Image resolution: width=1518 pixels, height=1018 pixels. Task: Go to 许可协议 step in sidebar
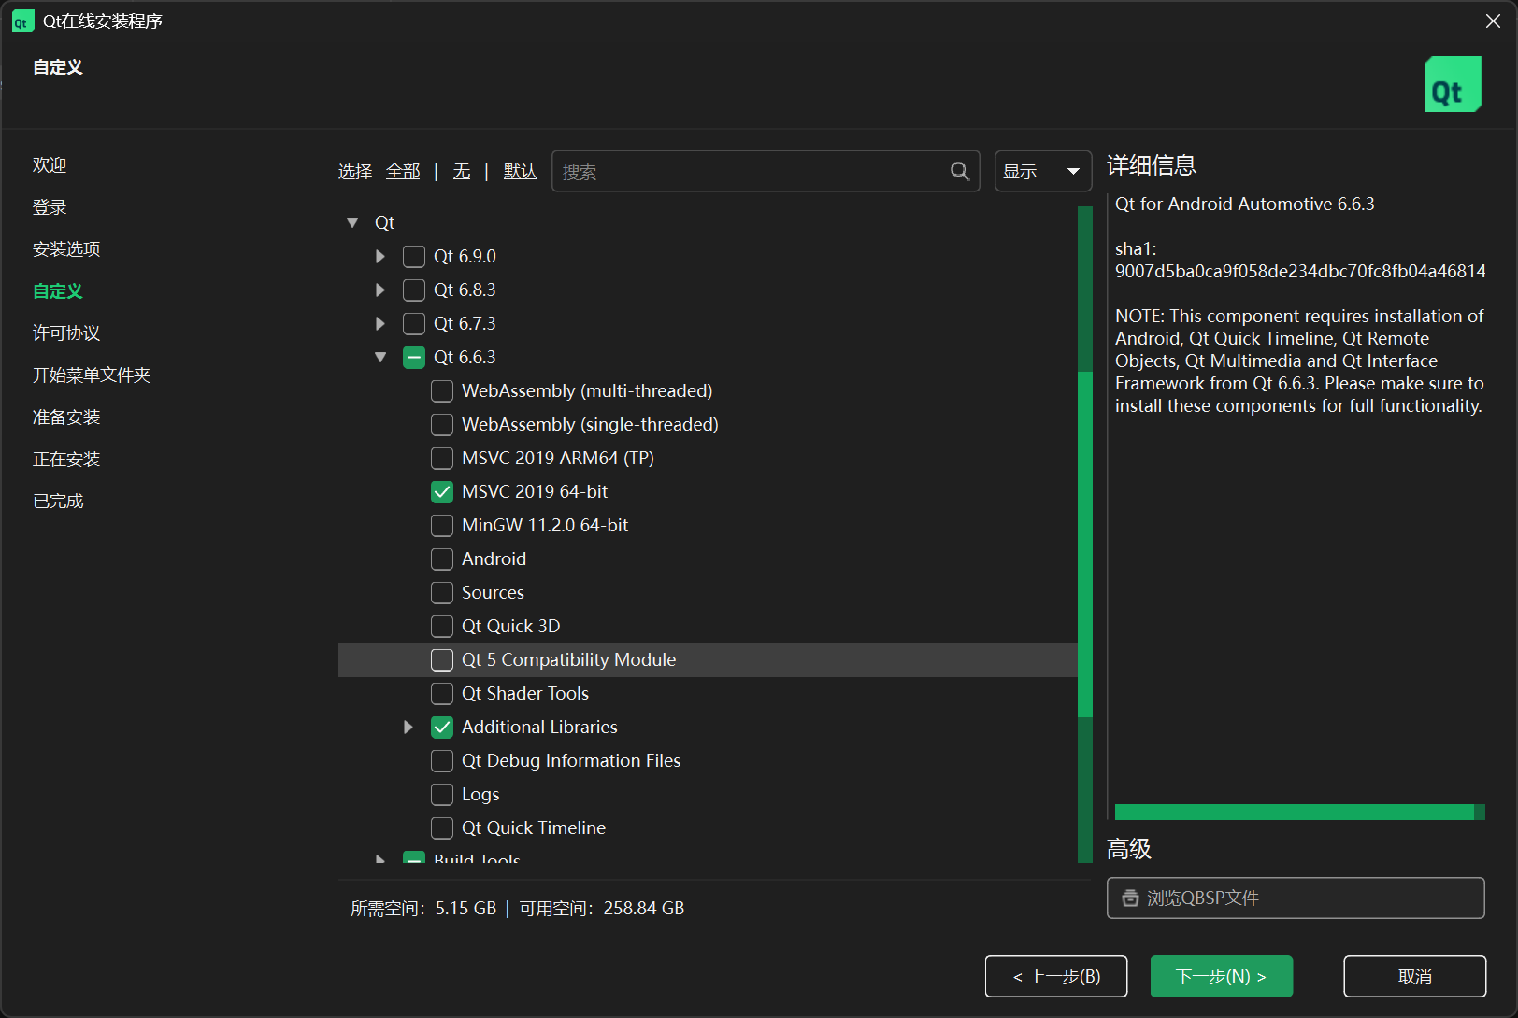(66, 333)
